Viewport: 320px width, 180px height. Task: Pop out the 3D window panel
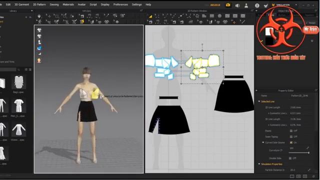[x=141, y=10]
